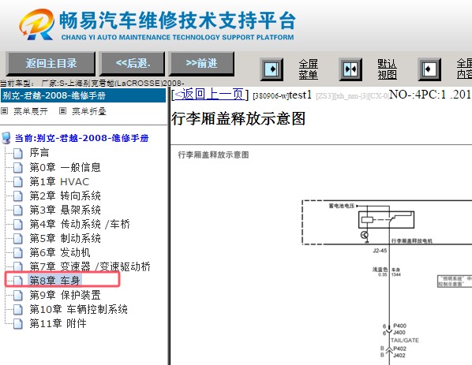472x365 pixels.
Task: Open 第10章 车辆控制系统
Action: pyautogui.click(x=79, y=309)
